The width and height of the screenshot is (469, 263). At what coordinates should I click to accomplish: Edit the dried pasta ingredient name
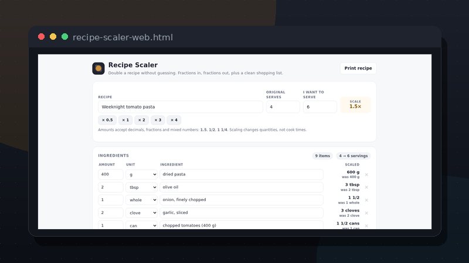coord(242,174)
